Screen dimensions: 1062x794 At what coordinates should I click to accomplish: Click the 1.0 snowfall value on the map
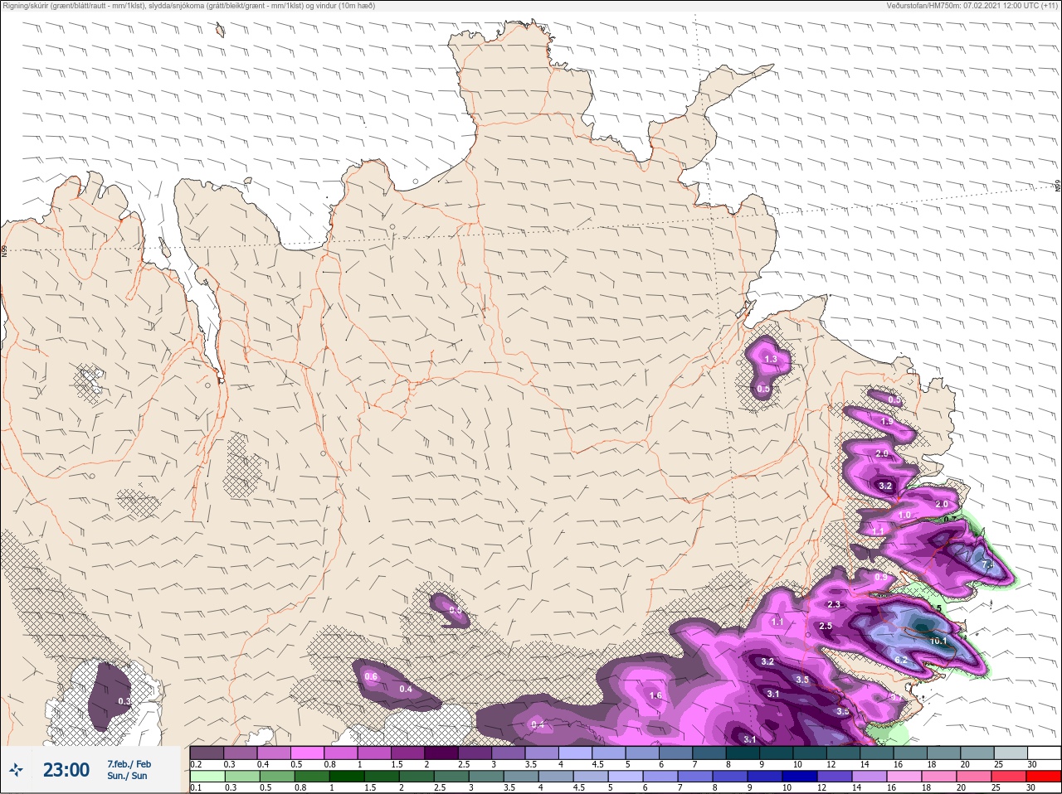click(905, 515)
